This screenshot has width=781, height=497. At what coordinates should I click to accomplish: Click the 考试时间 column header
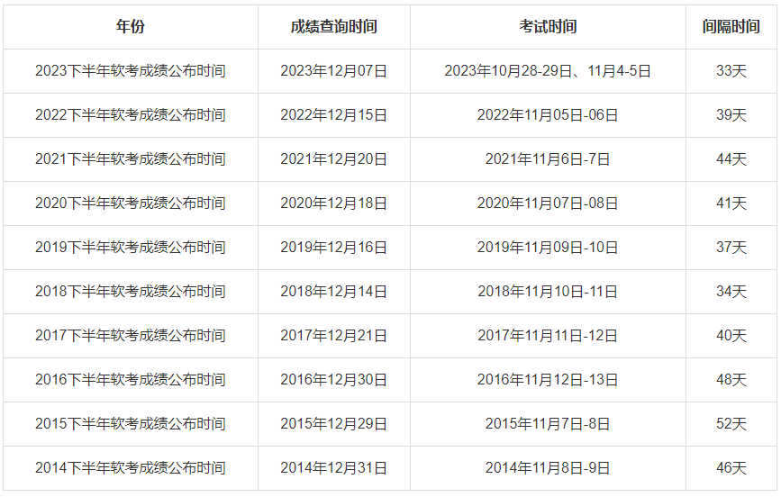pyautogui.click(x=548, y=26)
